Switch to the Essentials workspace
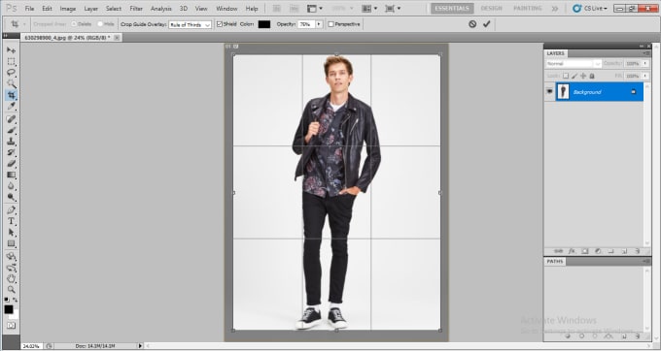The width and height of the screenshot is (661, 351). pyautogui.click(x=452, y=9)
